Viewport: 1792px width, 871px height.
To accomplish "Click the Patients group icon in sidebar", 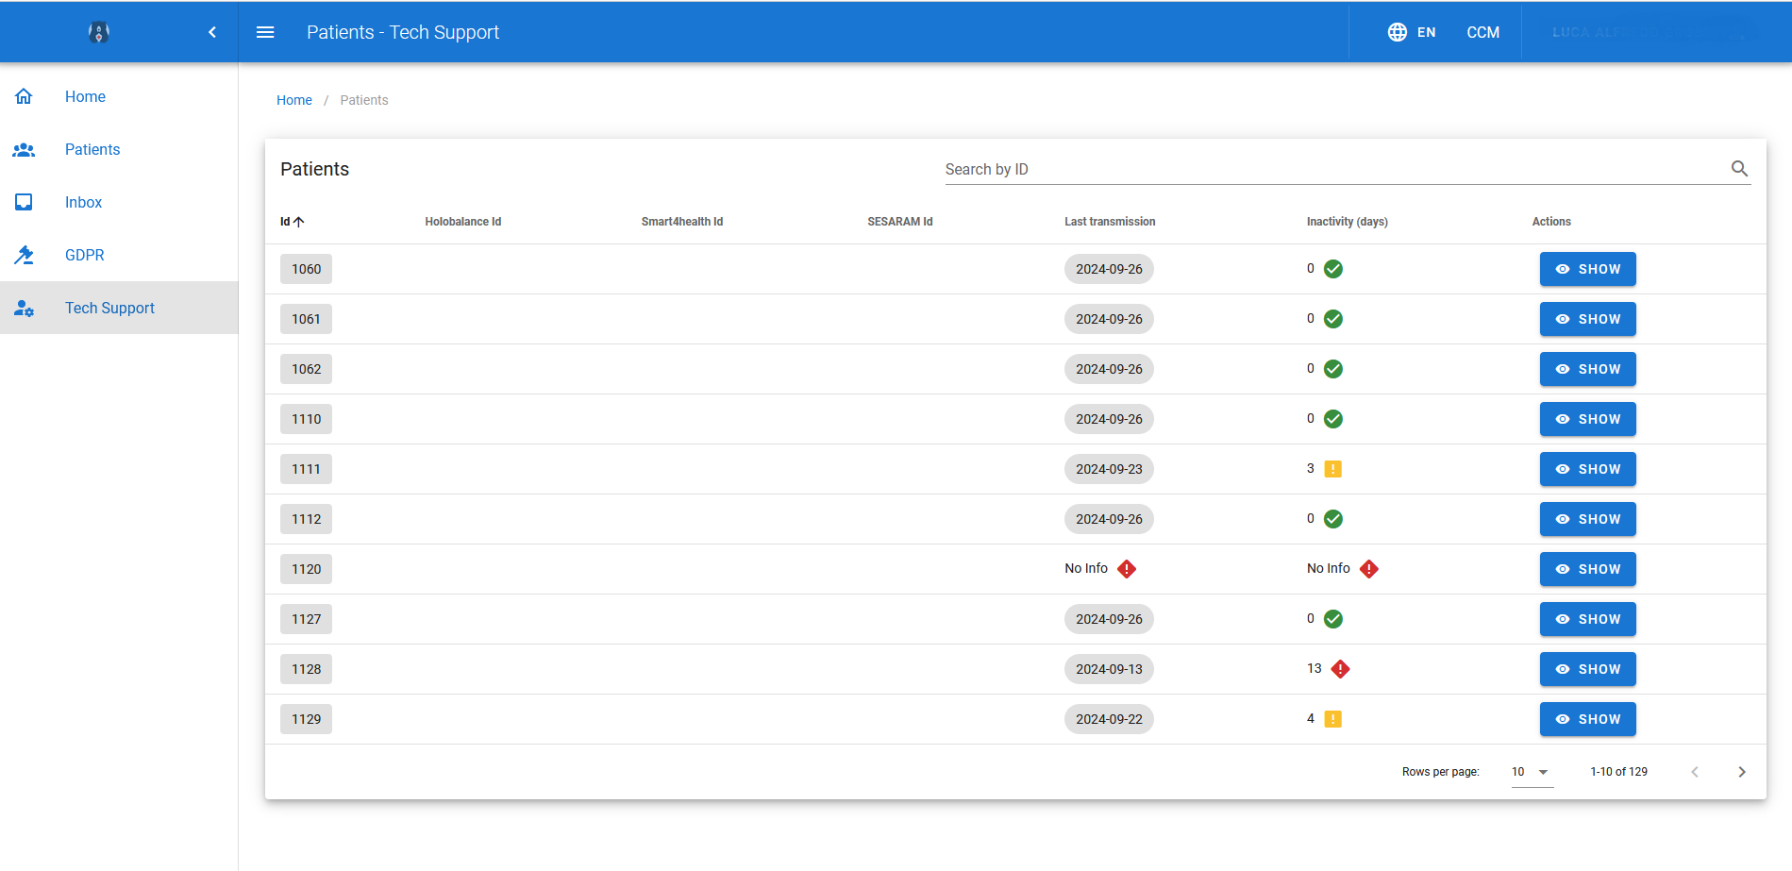I will pos(24,149).
